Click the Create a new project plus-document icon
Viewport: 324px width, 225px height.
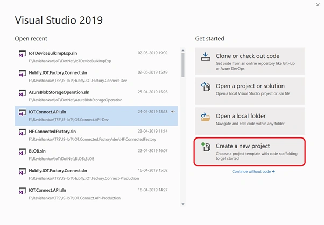[x=206, y=147]
